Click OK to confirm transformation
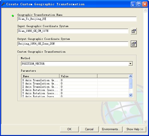149x136 pixels. pyautogui.click(x=69, y=129)
